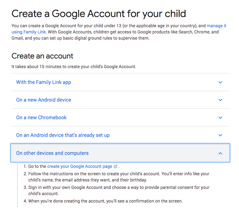This screenshot has height=214, width=239.
Task: Click step 4 about the confirmation on screen
Action: [105, 201]
